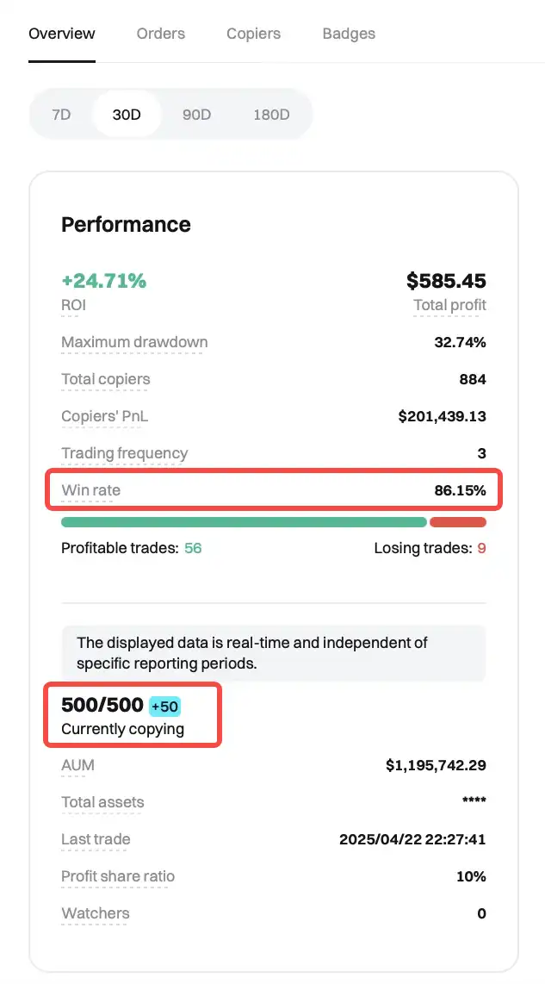Image resolution: width=545 pixels, height=984 pixels.
Task: View the Badges tab
Action: pos(349,34)
